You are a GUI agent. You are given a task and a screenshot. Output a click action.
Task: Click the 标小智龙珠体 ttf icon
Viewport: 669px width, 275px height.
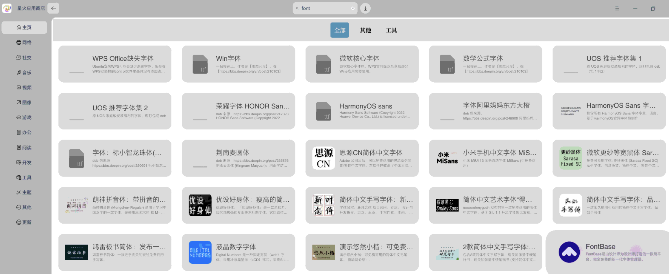point(77,158)
